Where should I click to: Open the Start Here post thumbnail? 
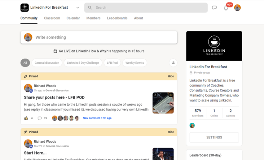click(x=163, y=154)
